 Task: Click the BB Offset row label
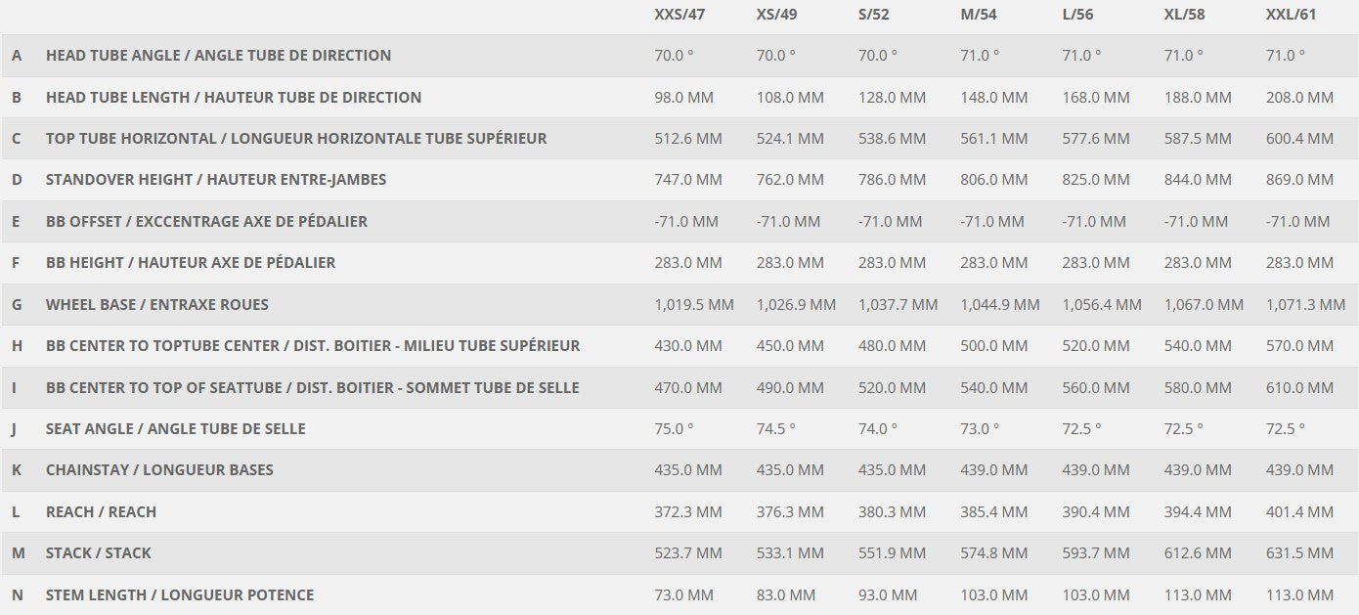pyautogui.click(x=206, y=222)
